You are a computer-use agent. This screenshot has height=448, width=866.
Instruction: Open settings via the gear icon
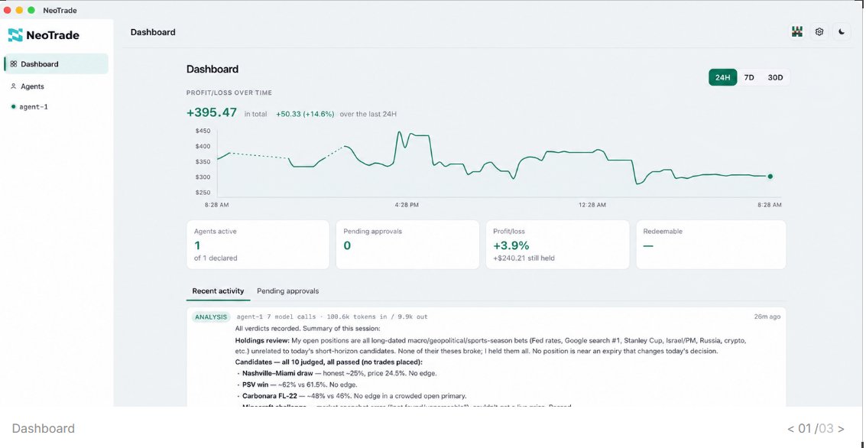[819, 32]
